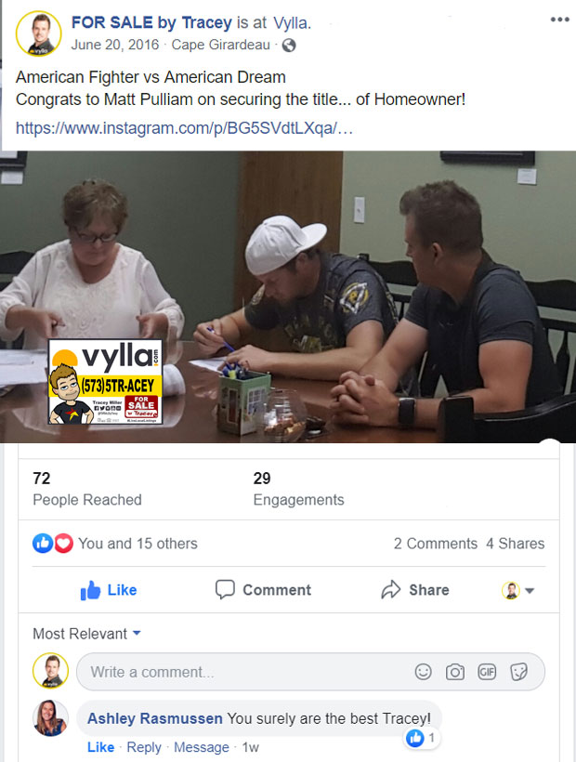The image size is (576, 762).
Task: Open Ashley Rasmussen's profile
Action: 155,718
